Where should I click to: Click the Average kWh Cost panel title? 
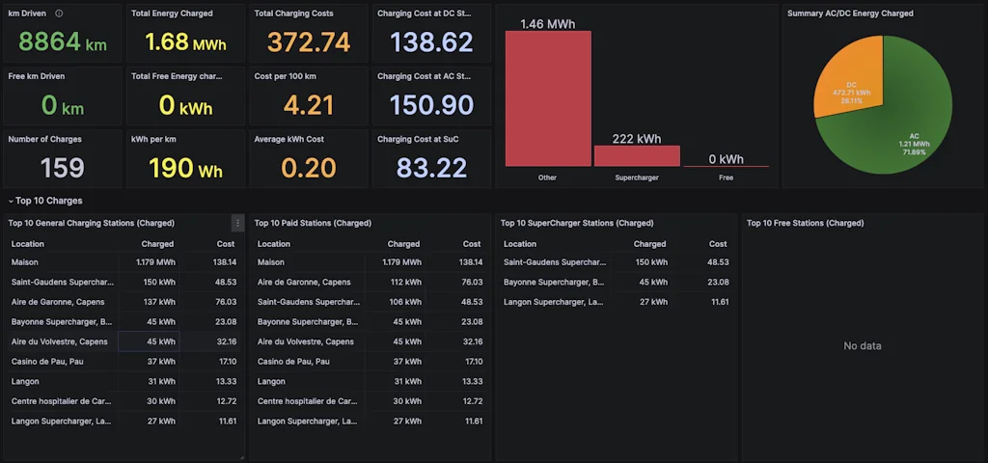[288, 139]
